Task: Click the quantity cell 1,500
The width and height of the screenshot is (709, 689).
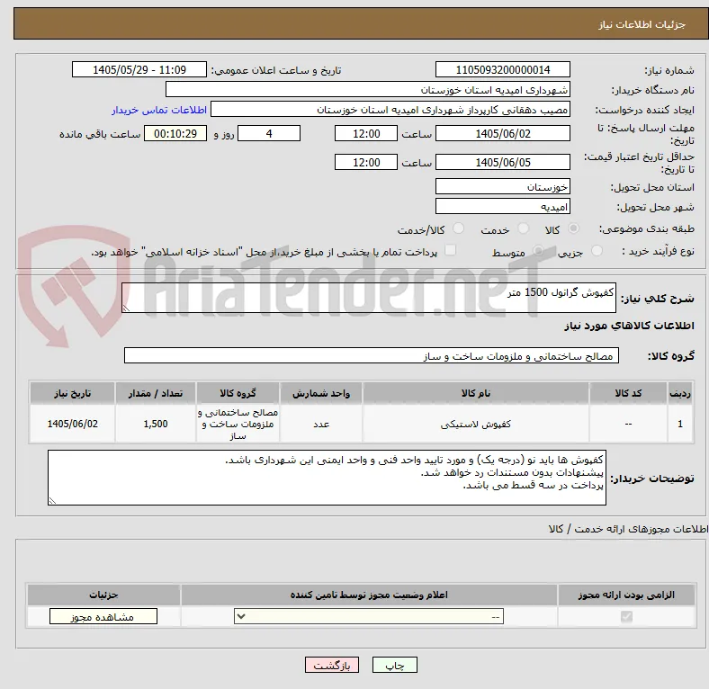Action: [156, 424]
